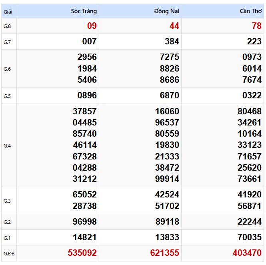The image size is (266, 265).
Task: Select the number 21333
Action: [167, 156]
